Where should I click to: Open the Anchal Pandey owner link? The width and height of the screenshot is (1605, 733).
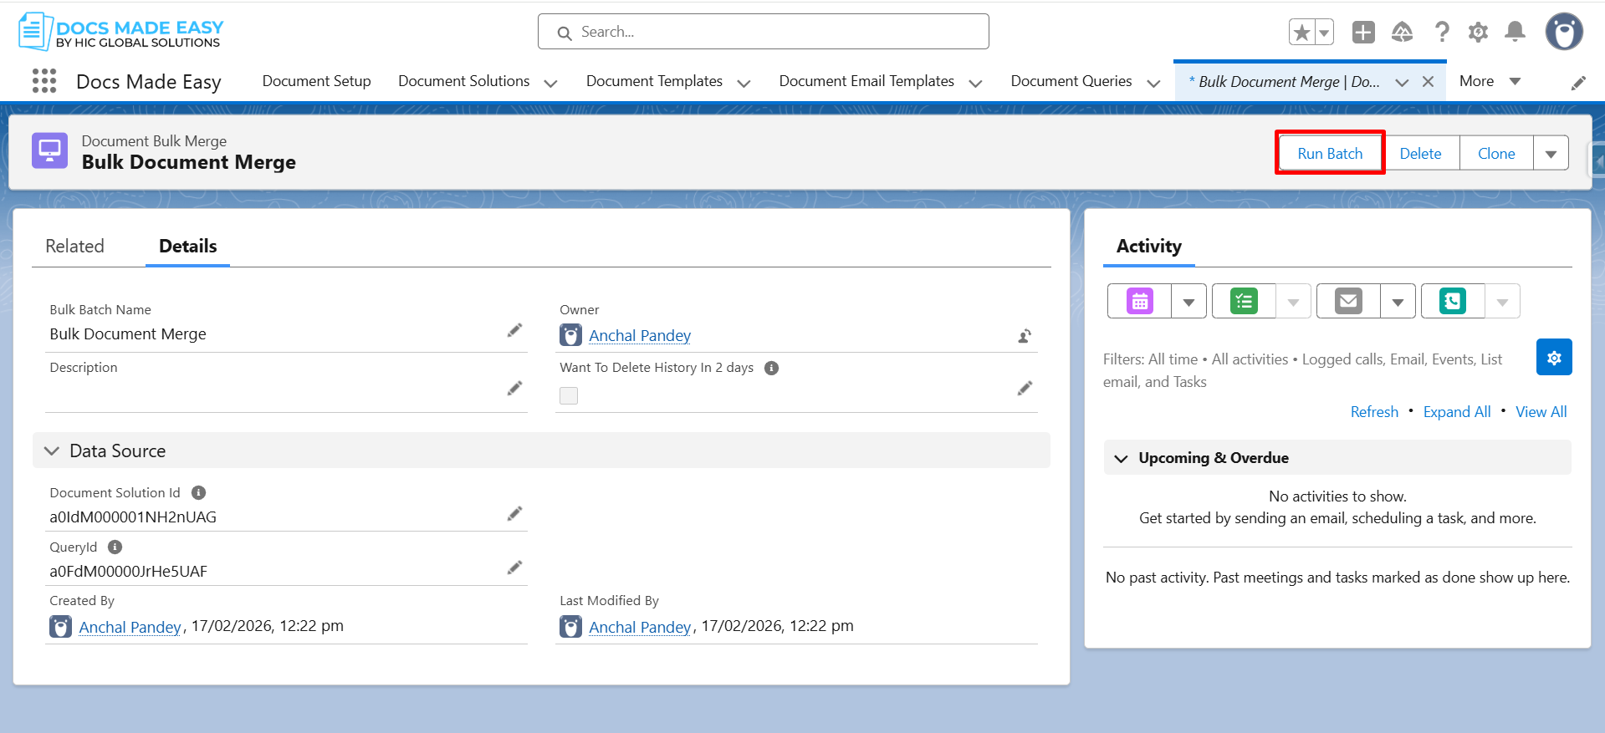(x=640, y=336)
